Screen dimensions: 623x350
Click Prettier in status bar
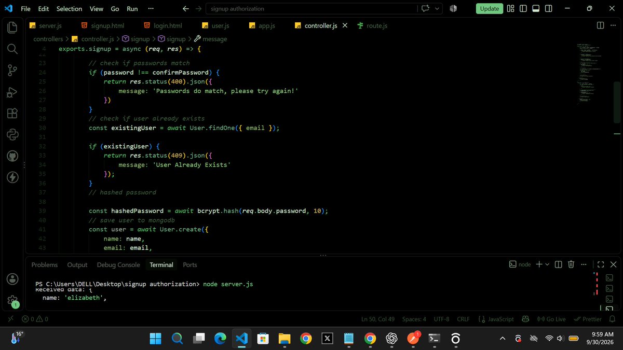(588, 319)
